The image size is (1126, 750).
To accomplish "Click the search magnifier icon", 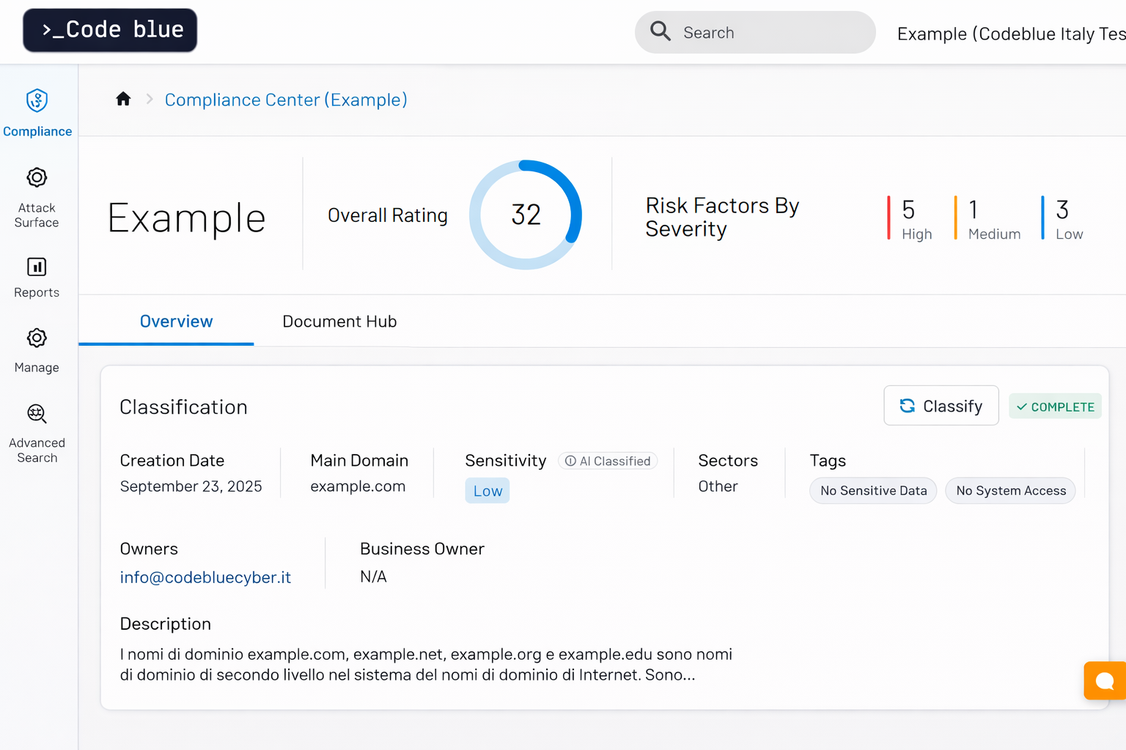I will click(660, 31).
